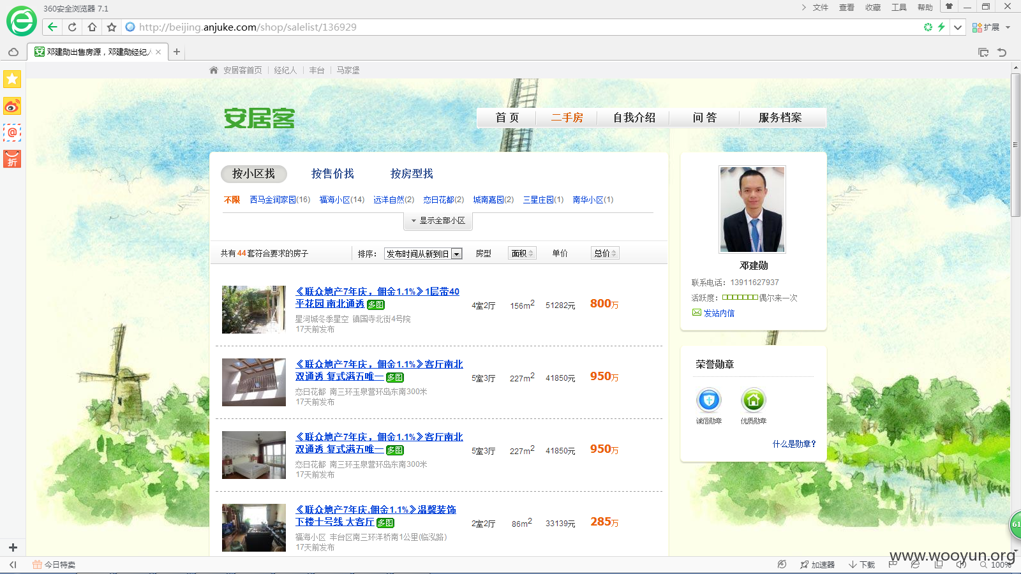Toggle the sound icon in status bar
The width and height of the screenshot is (1021, 574).
coord(962,564)
